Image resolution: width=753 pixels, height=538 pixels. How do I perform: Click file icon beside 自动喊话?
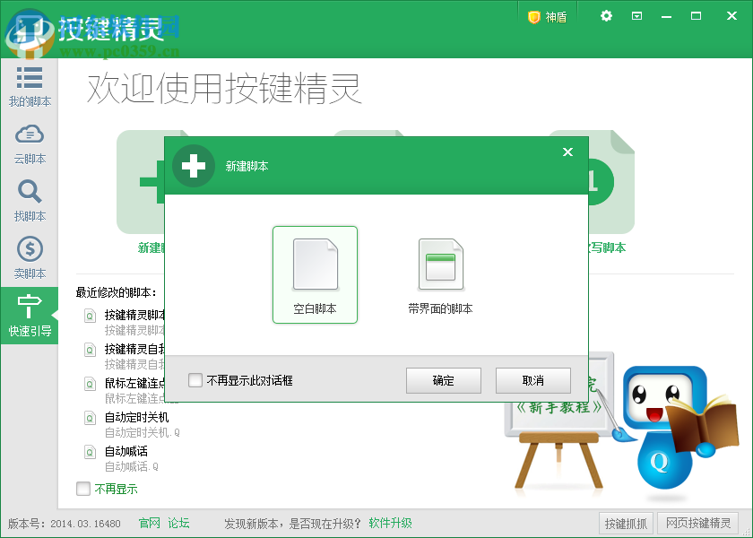pyautogui.click(x=90, y=452)
